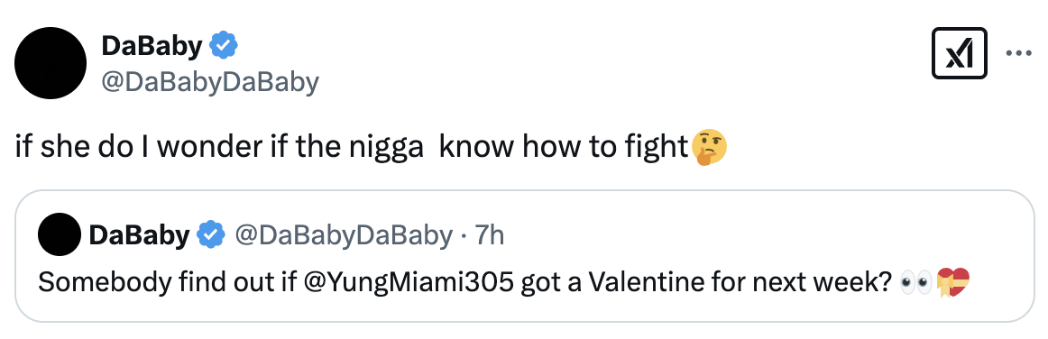Click the eyes emoji in quoted tweet
This screenshot has width=1048, height=339.
coord(915,283)
